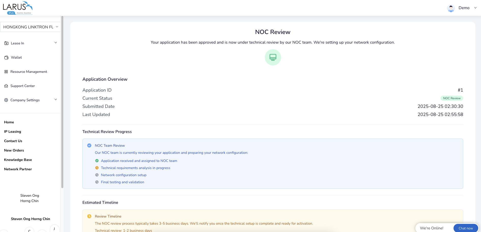Click the orange clock icon beside Review Timeline
The width and height of the screenshot is (481, 232).
pyautogui.click(x=89, y=216)
